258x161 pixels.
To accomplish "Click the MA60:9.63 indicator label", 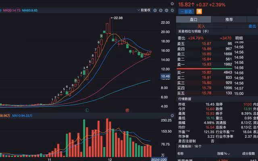I will point(30,10).
